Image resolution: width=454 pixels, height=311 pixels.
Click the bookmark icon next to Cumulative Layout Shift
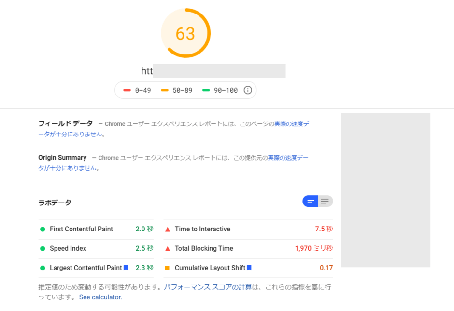point(249,268)
